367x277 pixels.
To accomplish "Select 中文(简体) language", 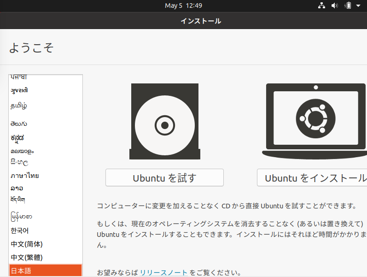I will (46, 244).
